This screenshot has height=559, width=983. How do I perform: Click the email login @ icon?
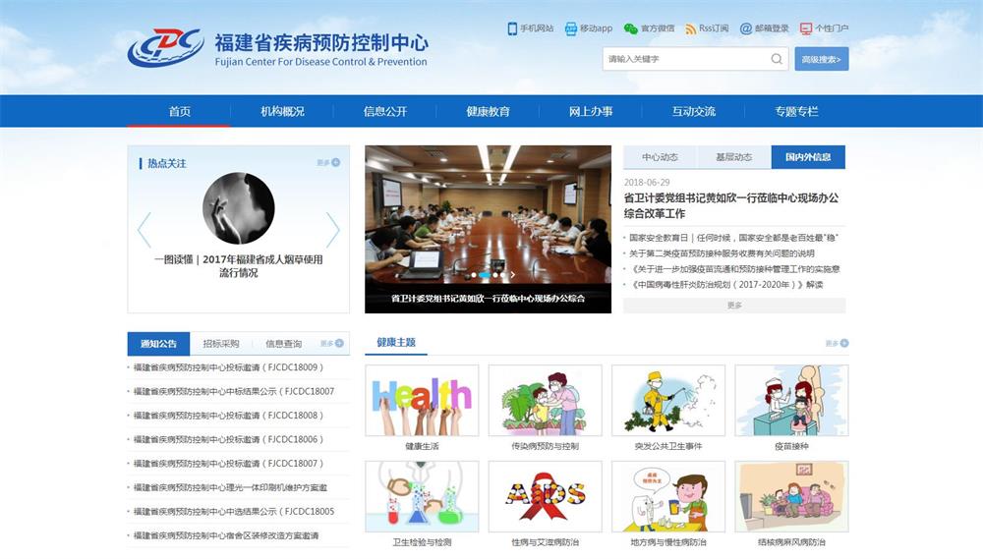[746, 28]
